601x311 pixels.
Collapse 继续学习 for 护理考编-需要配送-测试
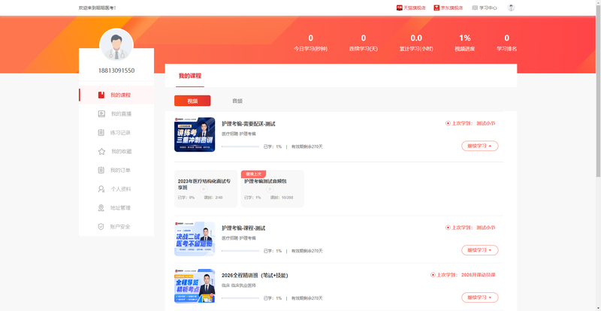tap(480, 146)
